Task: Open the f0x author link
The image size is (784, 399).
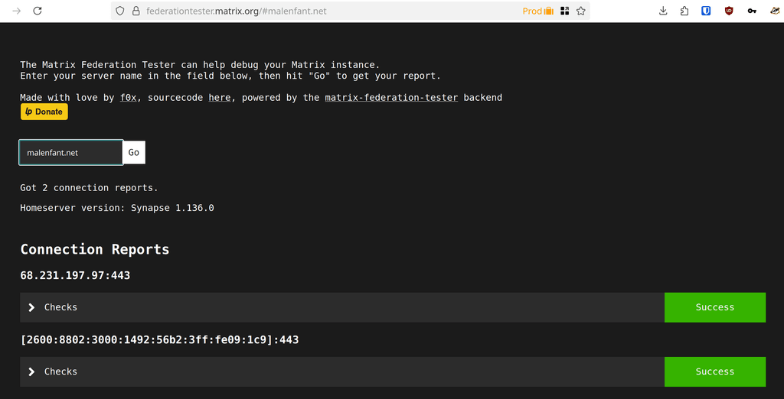Action: [x=129, y=98]
